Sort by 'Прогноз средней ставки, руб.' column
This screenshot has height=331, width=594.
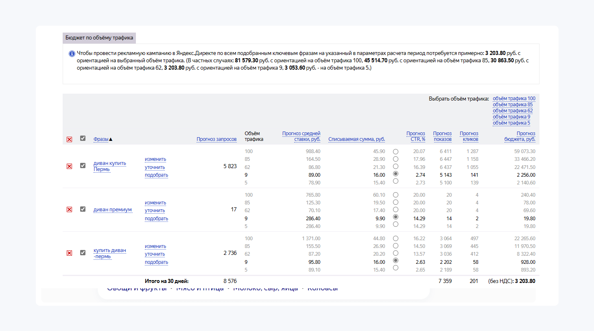301,136
